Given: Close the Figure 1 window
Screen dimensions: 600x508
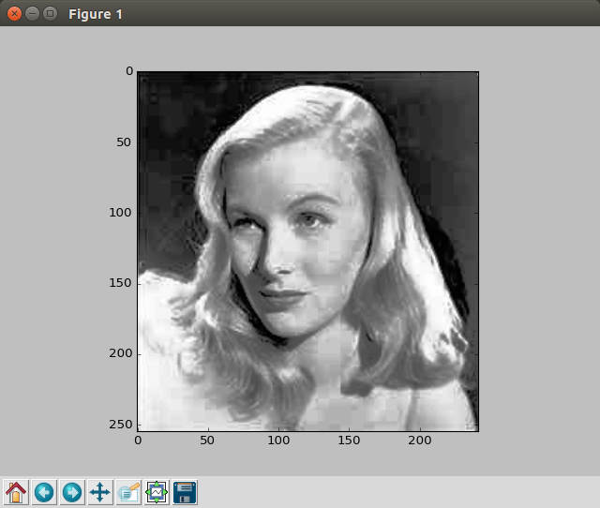Looking at the screenshot, I should (15, 14).
